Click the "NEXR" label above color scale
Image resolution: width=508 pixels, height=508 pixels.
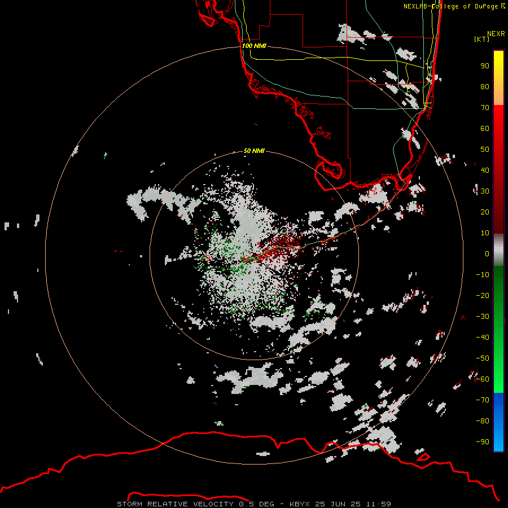click(x=496, y=34)
